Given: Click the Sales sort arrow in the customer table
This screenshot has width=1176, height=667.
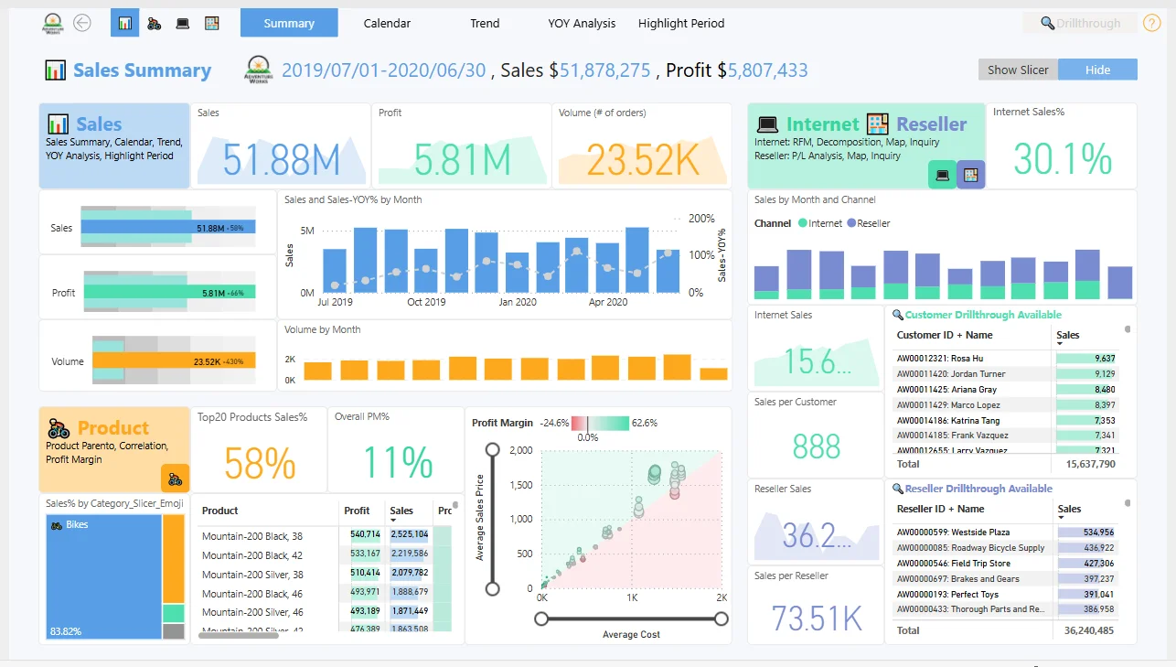Looking at the screenshot, I should pyautogui.click(x=1061, y=344).
